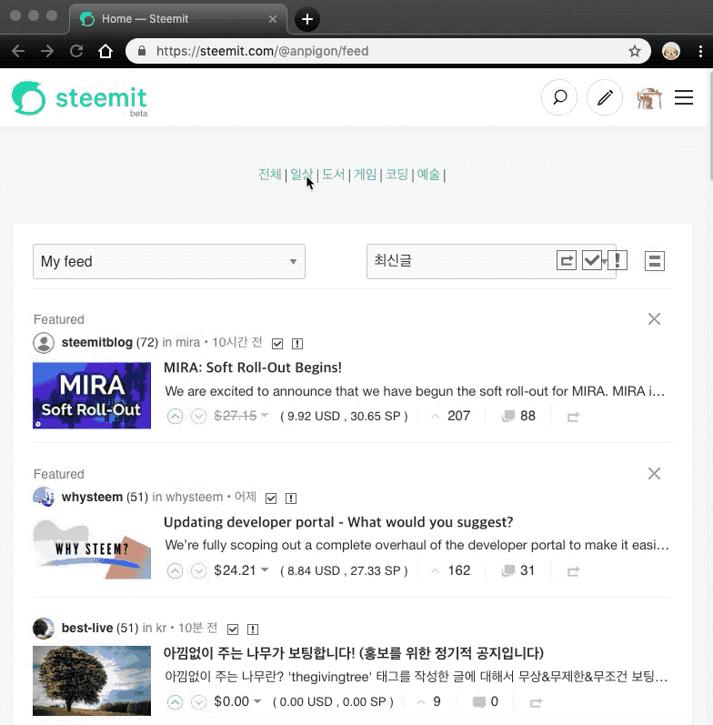Downvote the Updating developer portal post
This screenshot has width=713, height=725.
198,570
